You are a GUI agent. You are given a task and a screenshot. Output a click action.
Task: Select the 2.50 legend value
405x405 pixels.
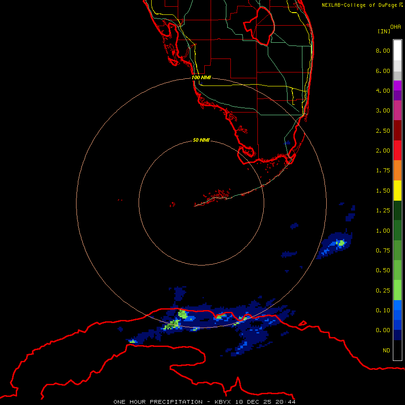[x=383, y=130]
